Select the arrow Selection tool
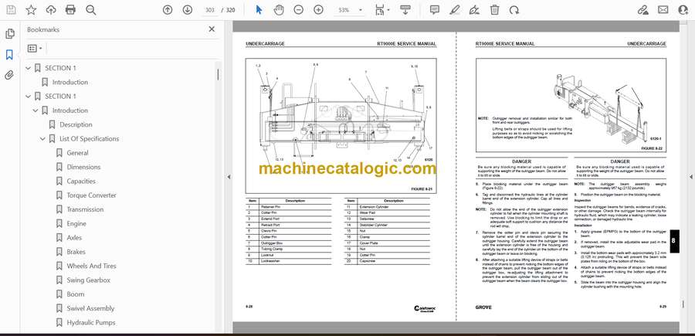The image size is (695, 336). (259, 10)
